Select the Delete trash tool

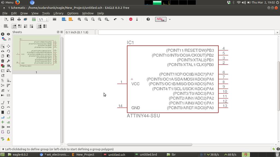tap(3, 61)
